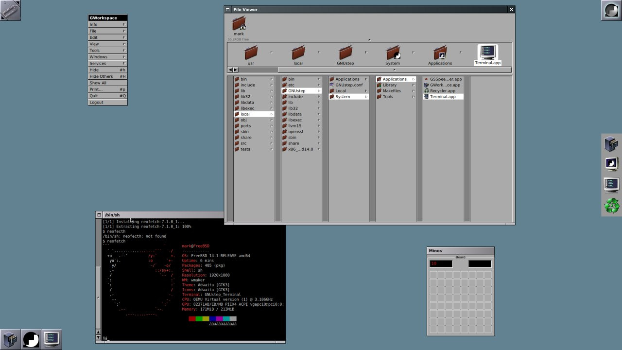Image resolution: width=622 pixels, height=350 pixels.
Task: Expand the Library folder in browser column
Action: (x=390, y=85)
